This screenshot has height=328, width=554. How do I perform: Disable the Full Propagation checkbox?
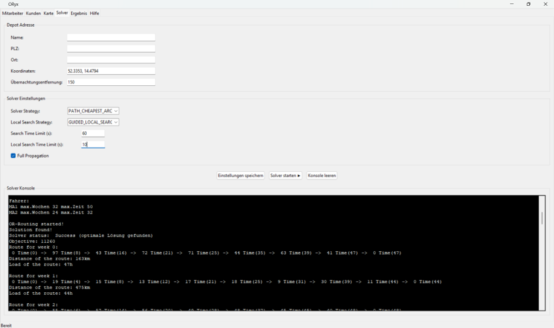(13, 156)
